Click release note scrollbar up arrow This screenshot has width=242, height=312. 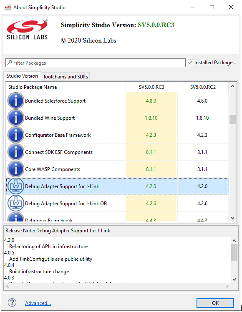click(234, 241)
